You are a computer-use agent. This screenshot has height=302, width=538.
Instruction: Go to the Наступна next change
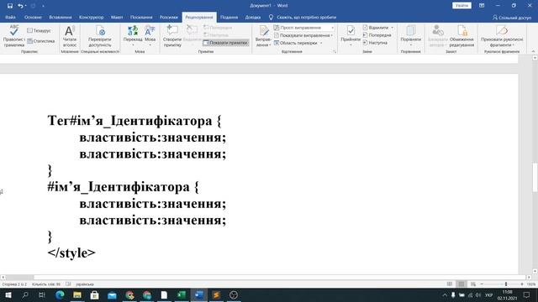(375, 43)
